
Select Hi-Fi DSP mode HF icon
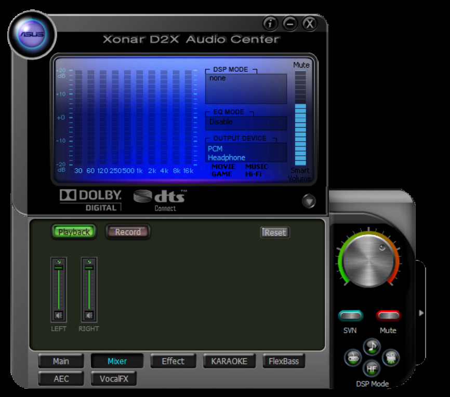pos(372,368)
